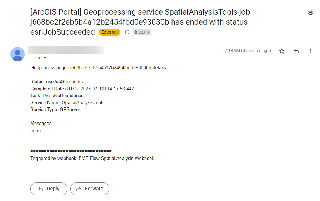Click the blurred sender name
The width and height of the screenshot is (320, 201).
click(x=66, y=50)
